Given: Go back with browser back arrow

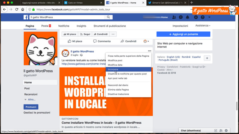Looking at the screenshot, I should click(4, 10).
